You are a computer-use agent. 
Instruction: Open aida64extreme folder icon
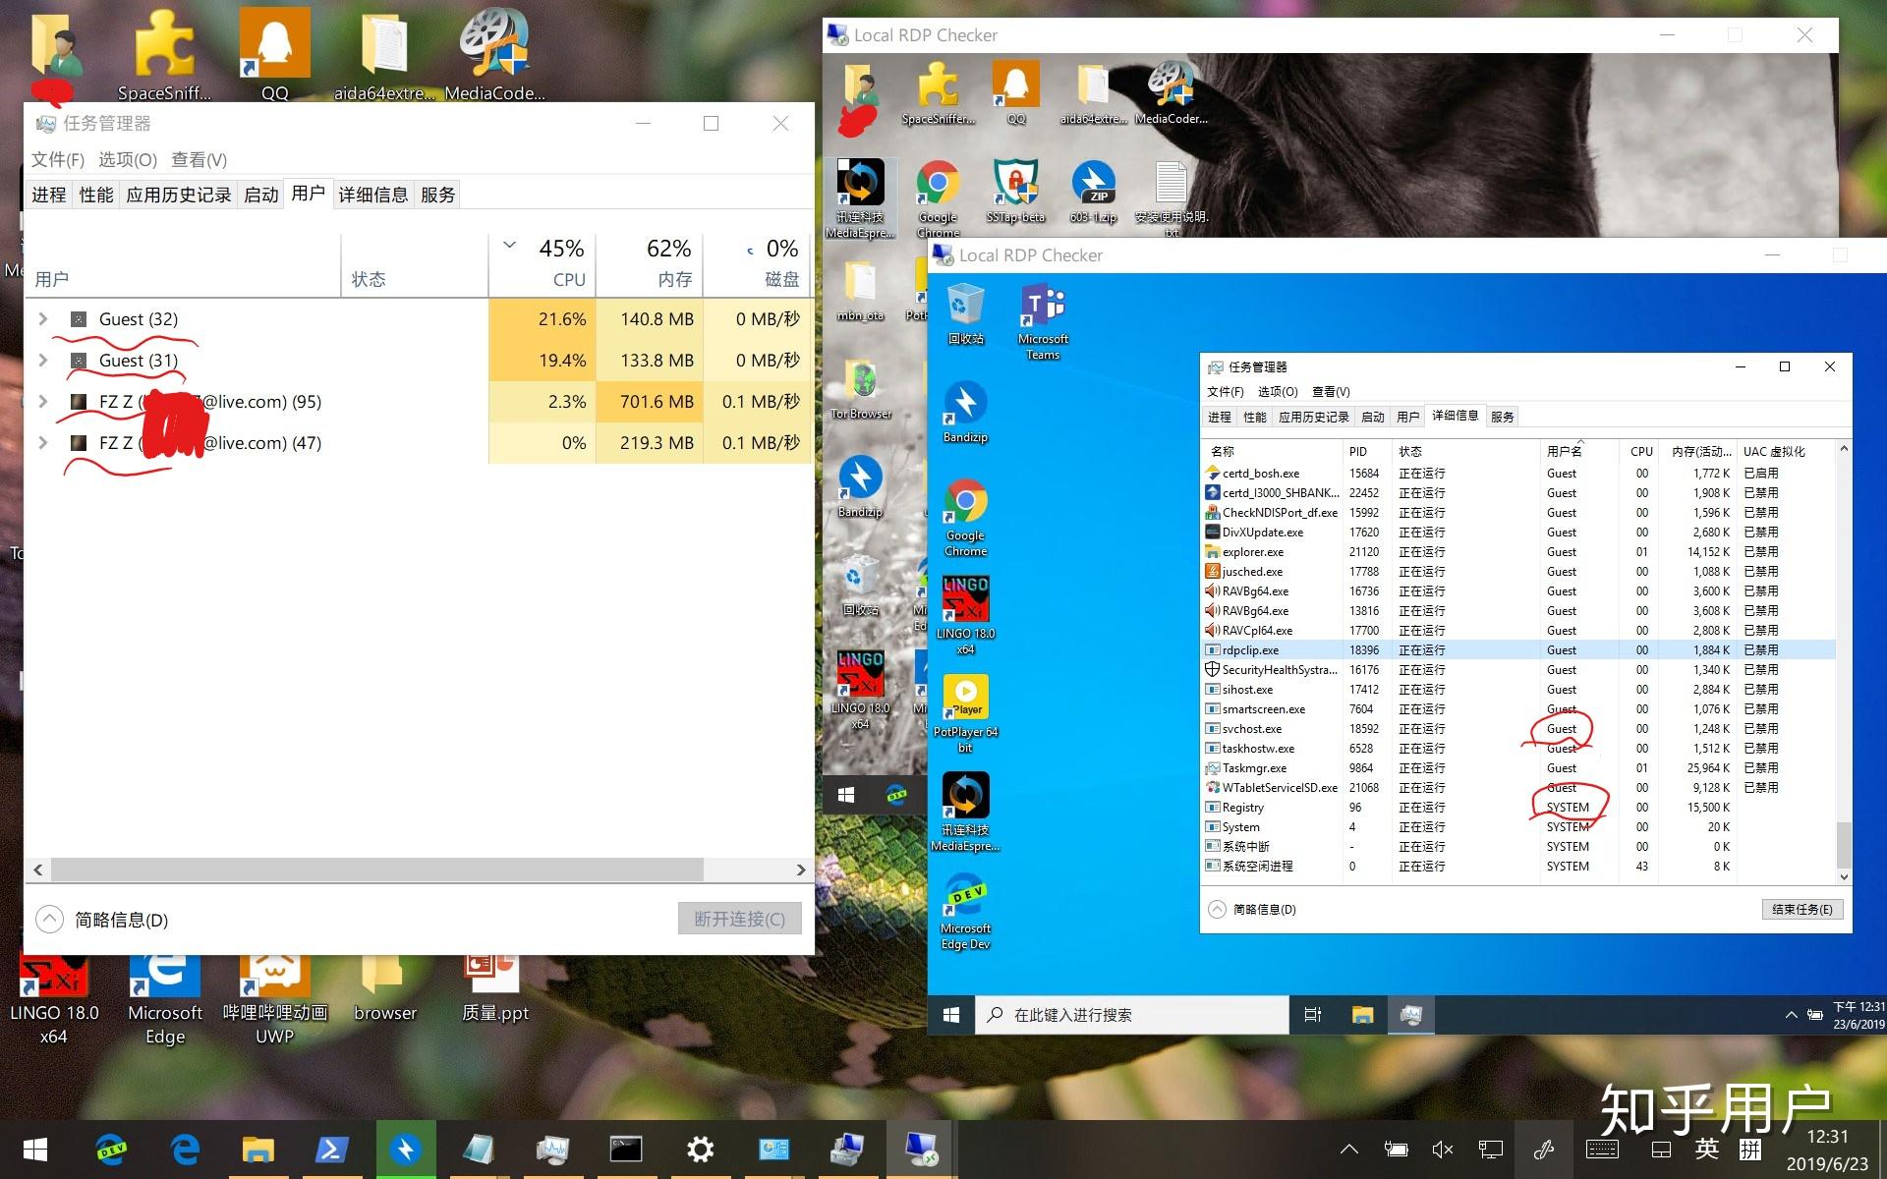pyautogui.click(x=384, y=54)
